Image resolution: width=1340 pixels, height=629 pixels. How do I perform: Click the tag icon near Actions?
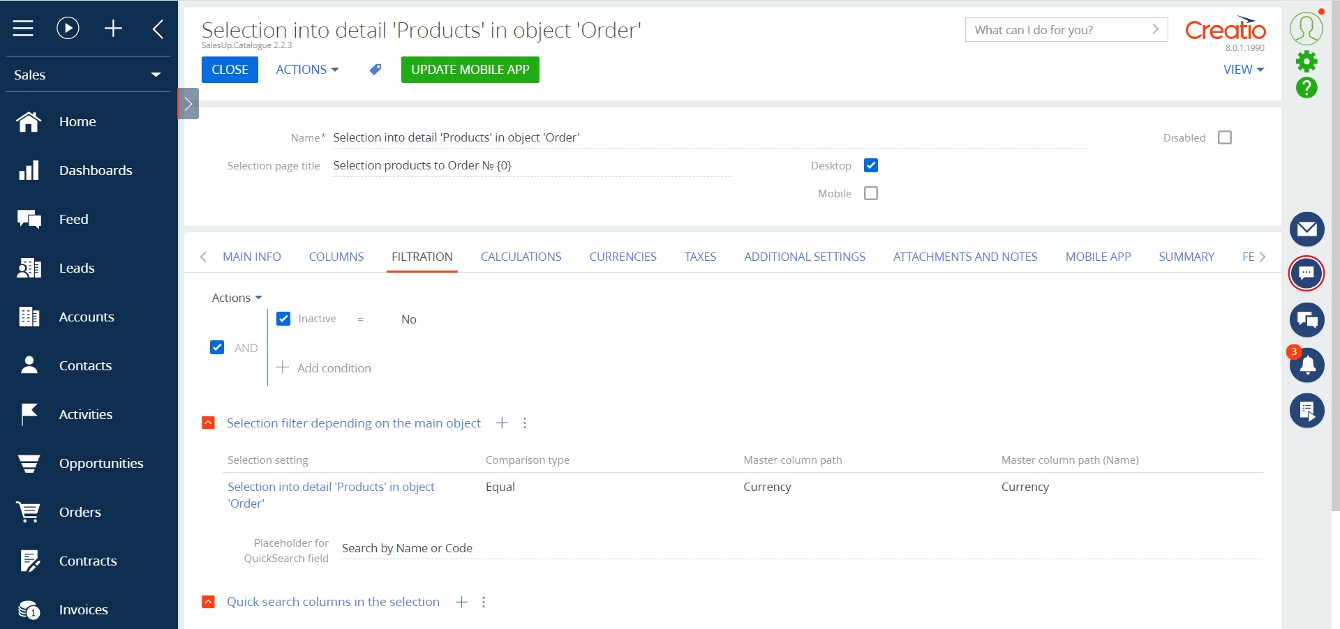375,69
